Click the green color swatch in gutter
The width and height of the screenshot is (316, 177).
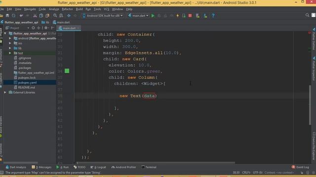(x=67, y=71)
